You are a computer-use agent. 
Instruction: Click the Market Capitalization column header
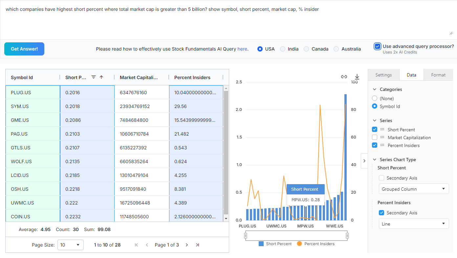[141, 77]
